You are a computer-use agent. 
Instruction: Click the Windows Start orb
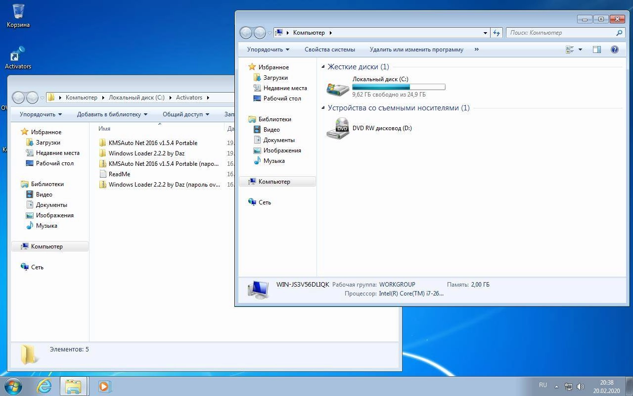pos(13,386)
